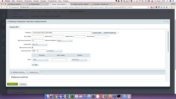
Task: Click volume icon in menu bar
Action: click(x=142, y=1)
